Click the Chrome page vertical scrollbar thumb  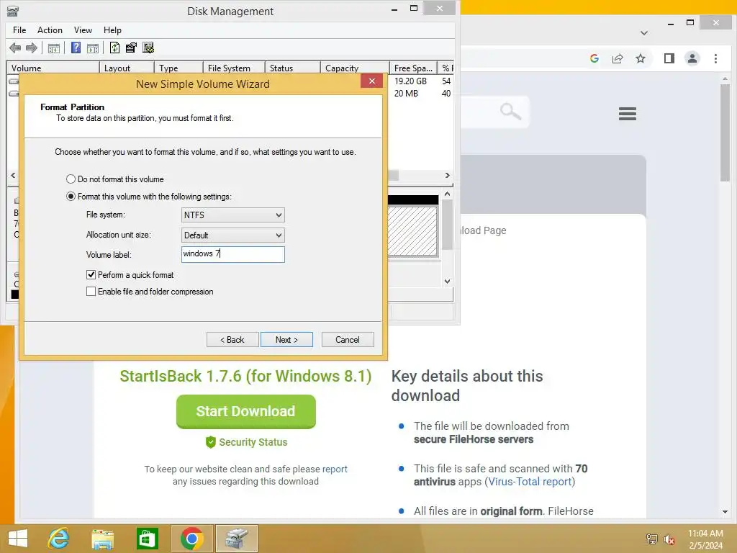click(x=725, y=132)
